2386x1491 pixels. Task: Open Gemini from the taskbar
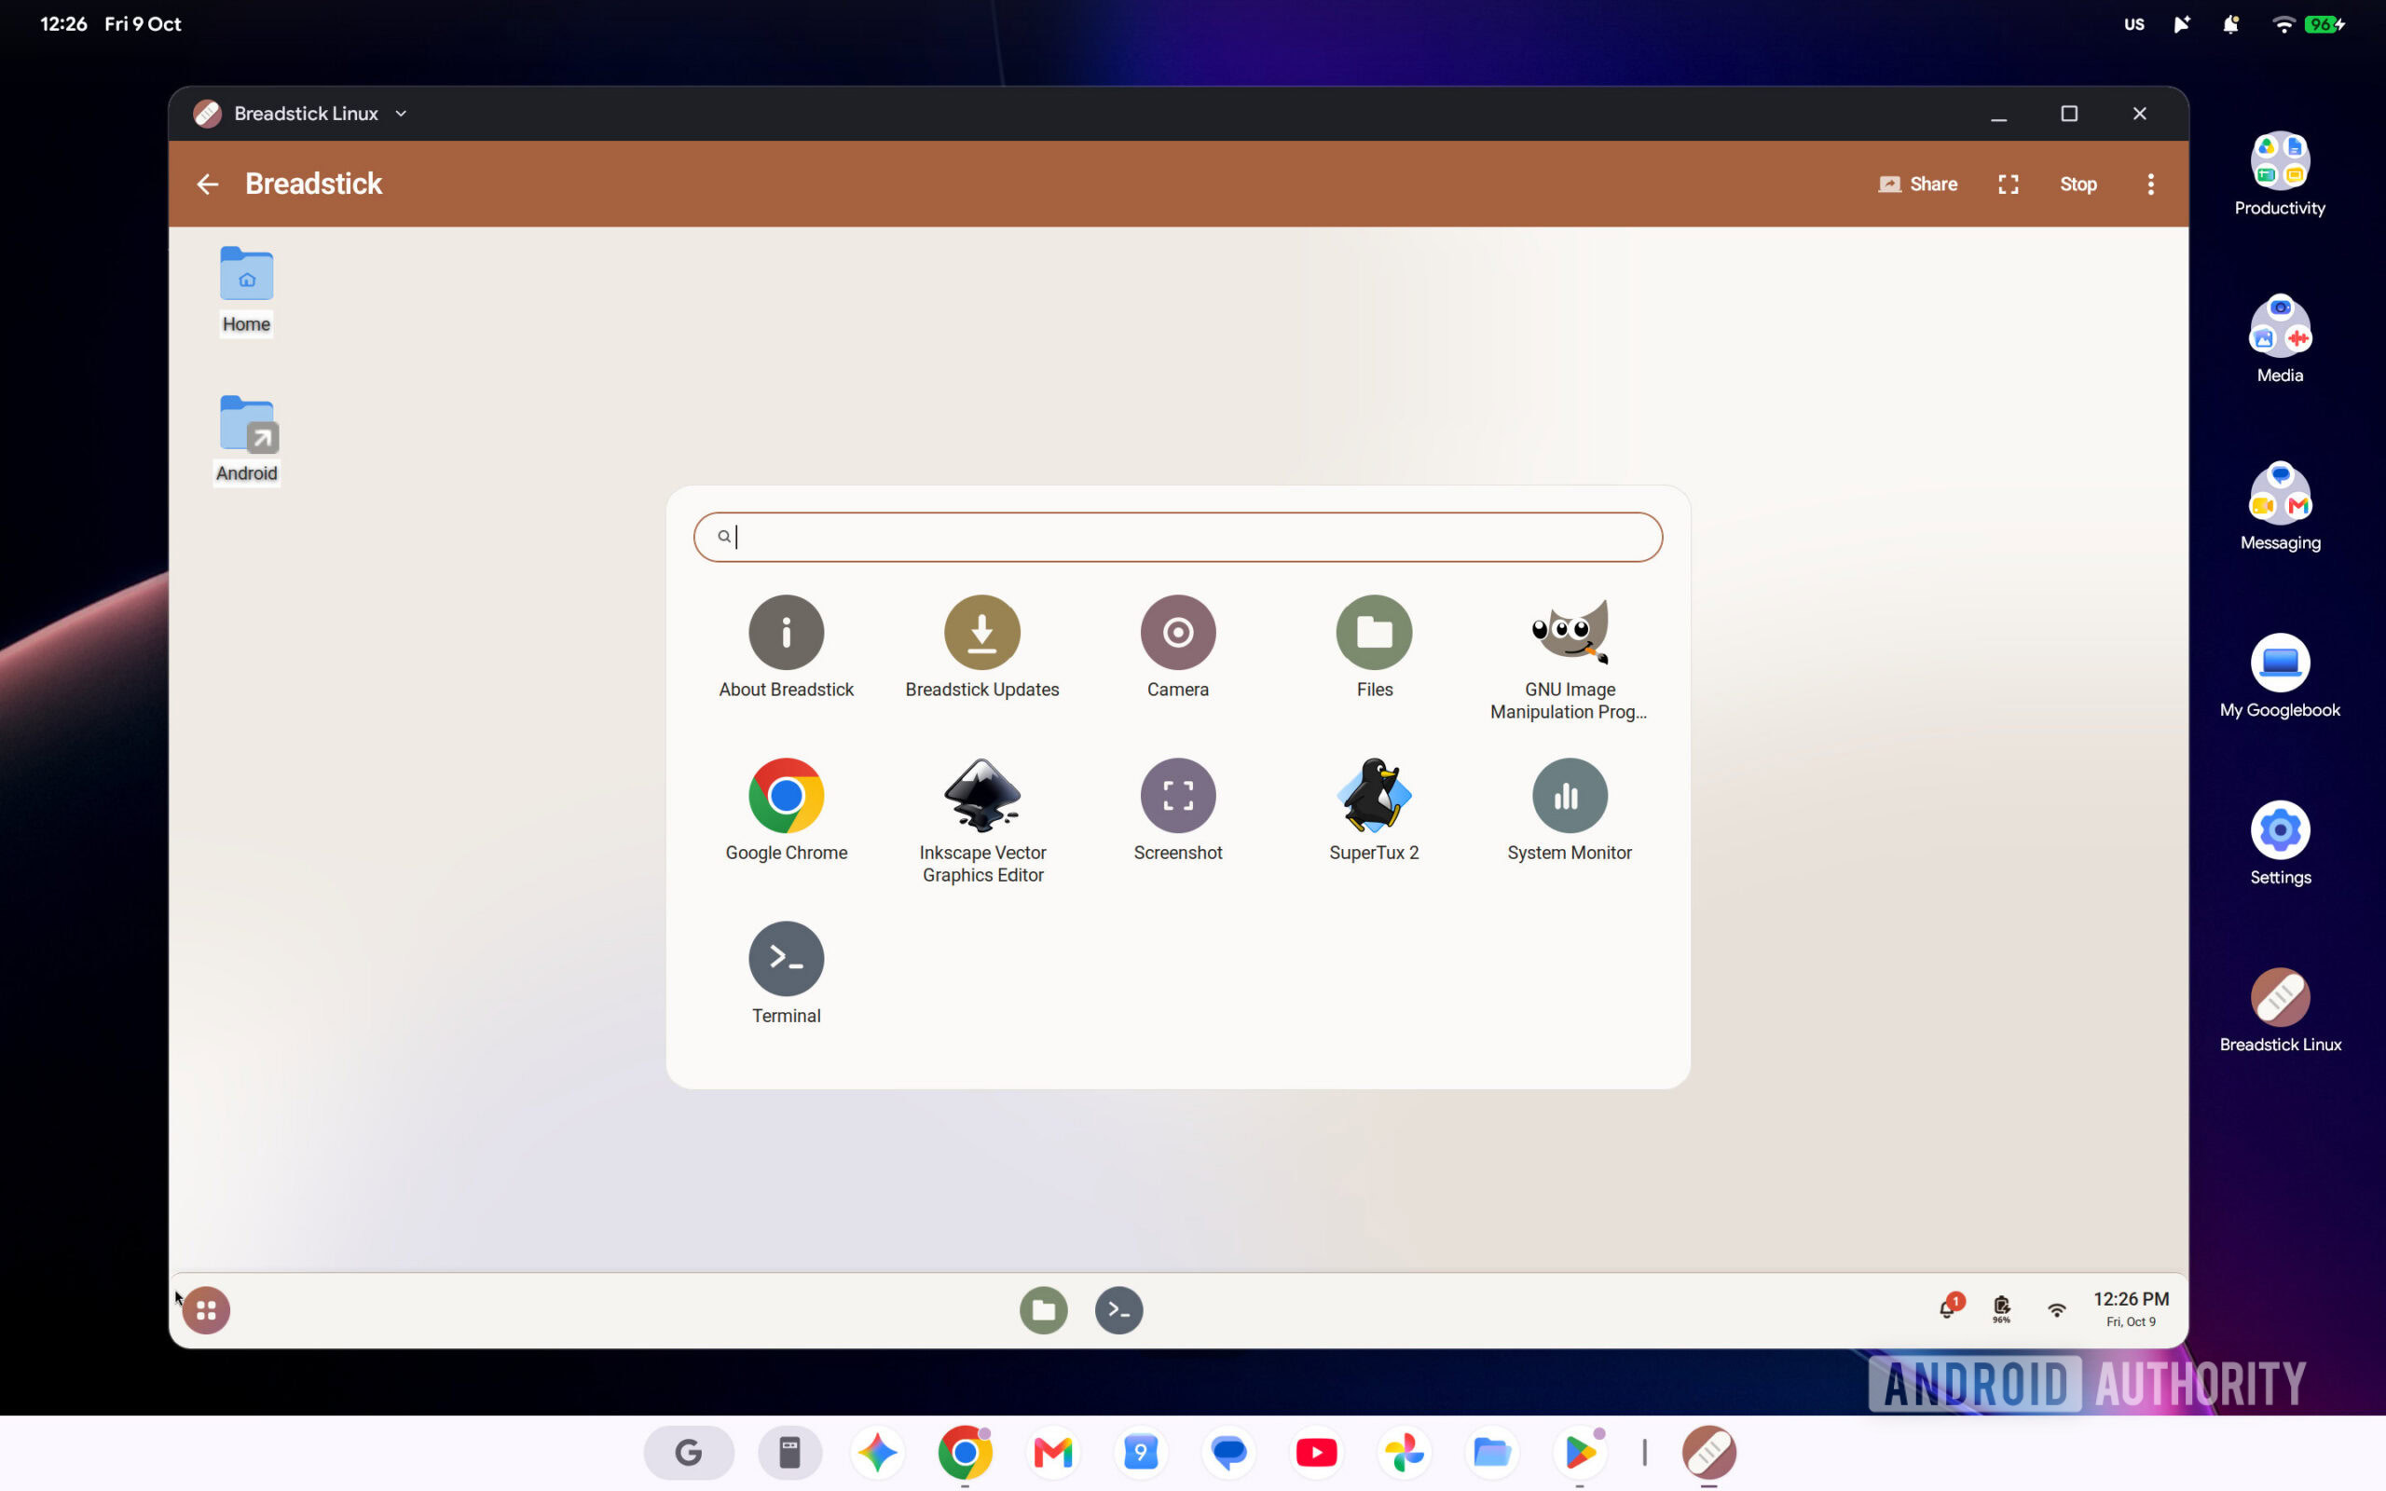[x=876, y=1452]
